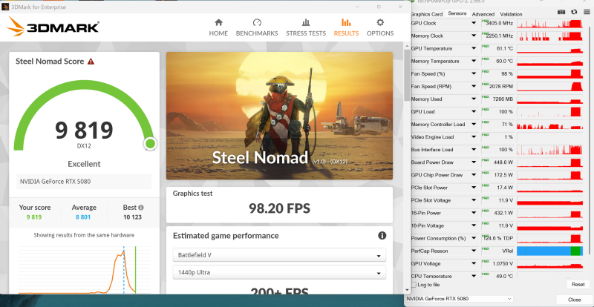The width and height of the screenshot is (594, 307).
Task: Go to the HOME section in 3DMark
Action: coord(218,27)
